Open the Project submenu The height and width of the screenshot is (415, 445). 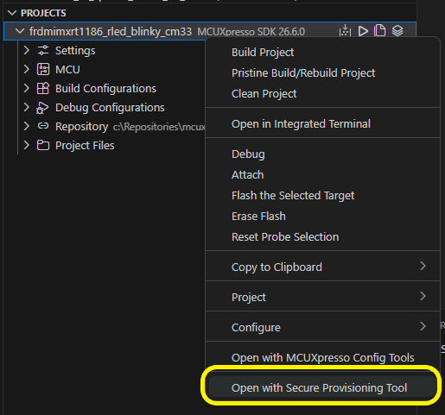[323, 298]
